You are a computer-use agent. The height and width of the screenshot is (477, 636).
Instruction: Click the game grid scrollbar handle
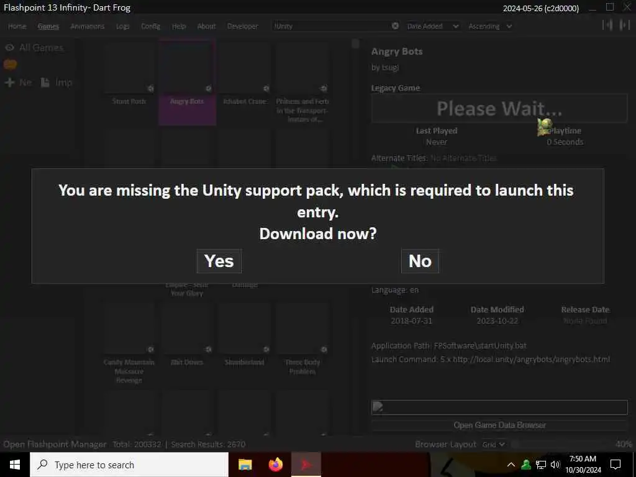355,43
